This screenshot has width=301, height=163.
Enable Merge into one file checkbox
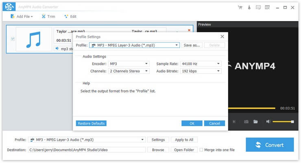pos(201,150)
